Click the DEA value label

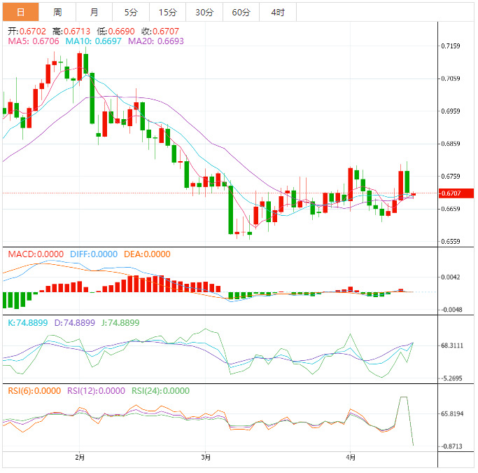(x=146, y=254)
